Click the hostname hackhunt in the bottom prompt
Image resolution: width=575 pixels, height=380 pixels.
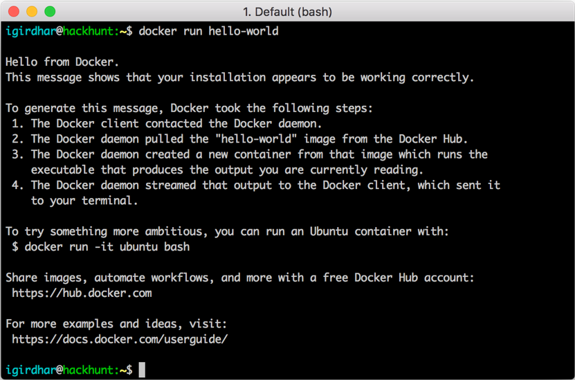pyautogui.click(x=89, y=370)
